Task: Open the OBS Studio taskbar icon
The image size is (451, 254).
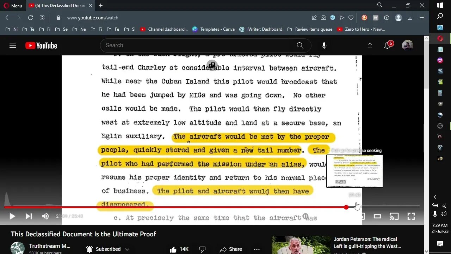Action: pos(440,126)
